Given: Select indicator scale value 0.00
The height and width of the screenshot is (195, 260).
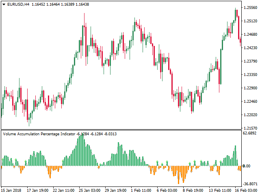Looking at the screenshot, I should pos(247,166).
